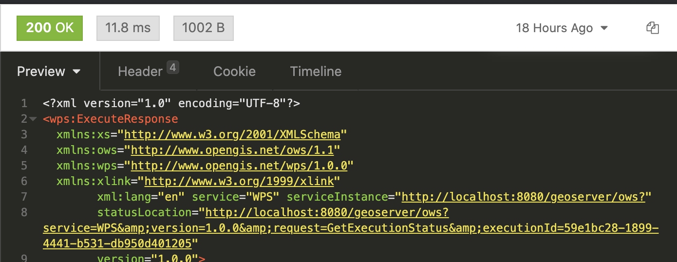Collapse the wps:ExecuteResponse fold arrow
Image resolution: width=677 pixels, height=262 pixels.
click(x=33, y=119)
